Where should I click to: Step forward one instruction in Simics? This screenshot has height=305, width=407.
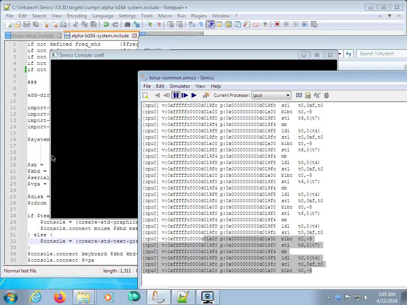click(185, 95)
